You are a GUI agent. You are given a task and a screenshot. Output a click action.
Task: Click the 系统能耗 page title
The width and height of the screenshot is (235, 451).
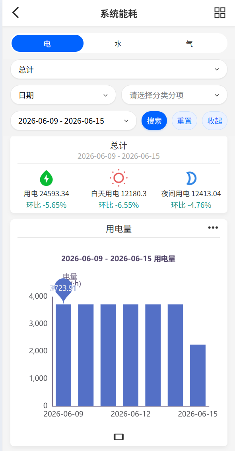coord(119,14)
